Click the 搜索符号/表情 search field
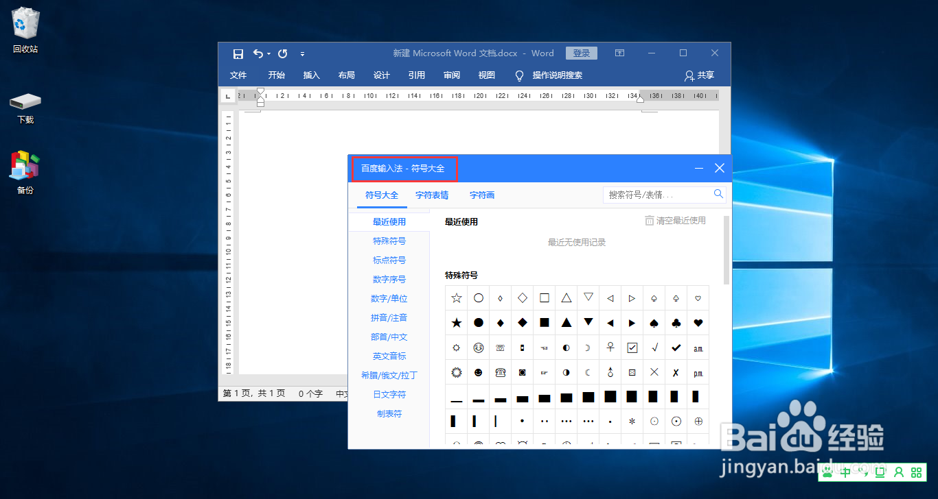The image size is (938, 499). (x=664, y=195)
